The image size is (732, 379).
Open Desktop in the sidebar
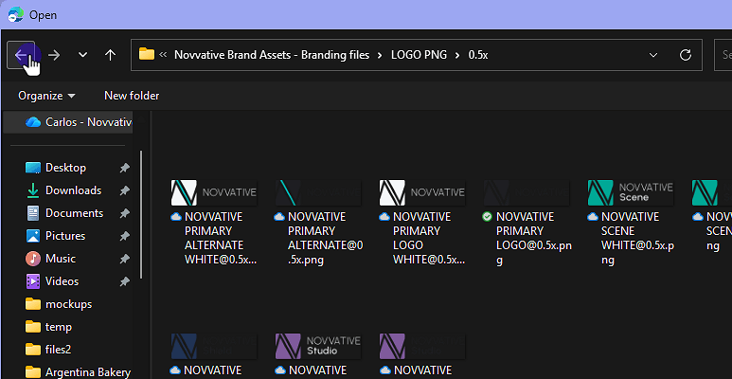tap(65, 168)
